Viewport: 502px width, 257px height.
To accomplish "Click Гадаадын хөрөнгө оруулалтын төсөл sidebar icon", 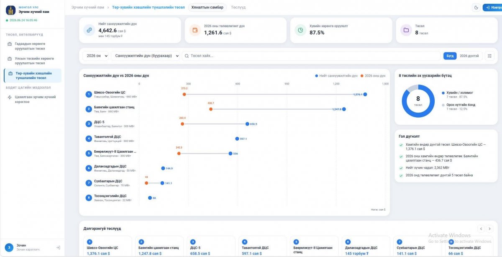I will (x=10, y=44).
